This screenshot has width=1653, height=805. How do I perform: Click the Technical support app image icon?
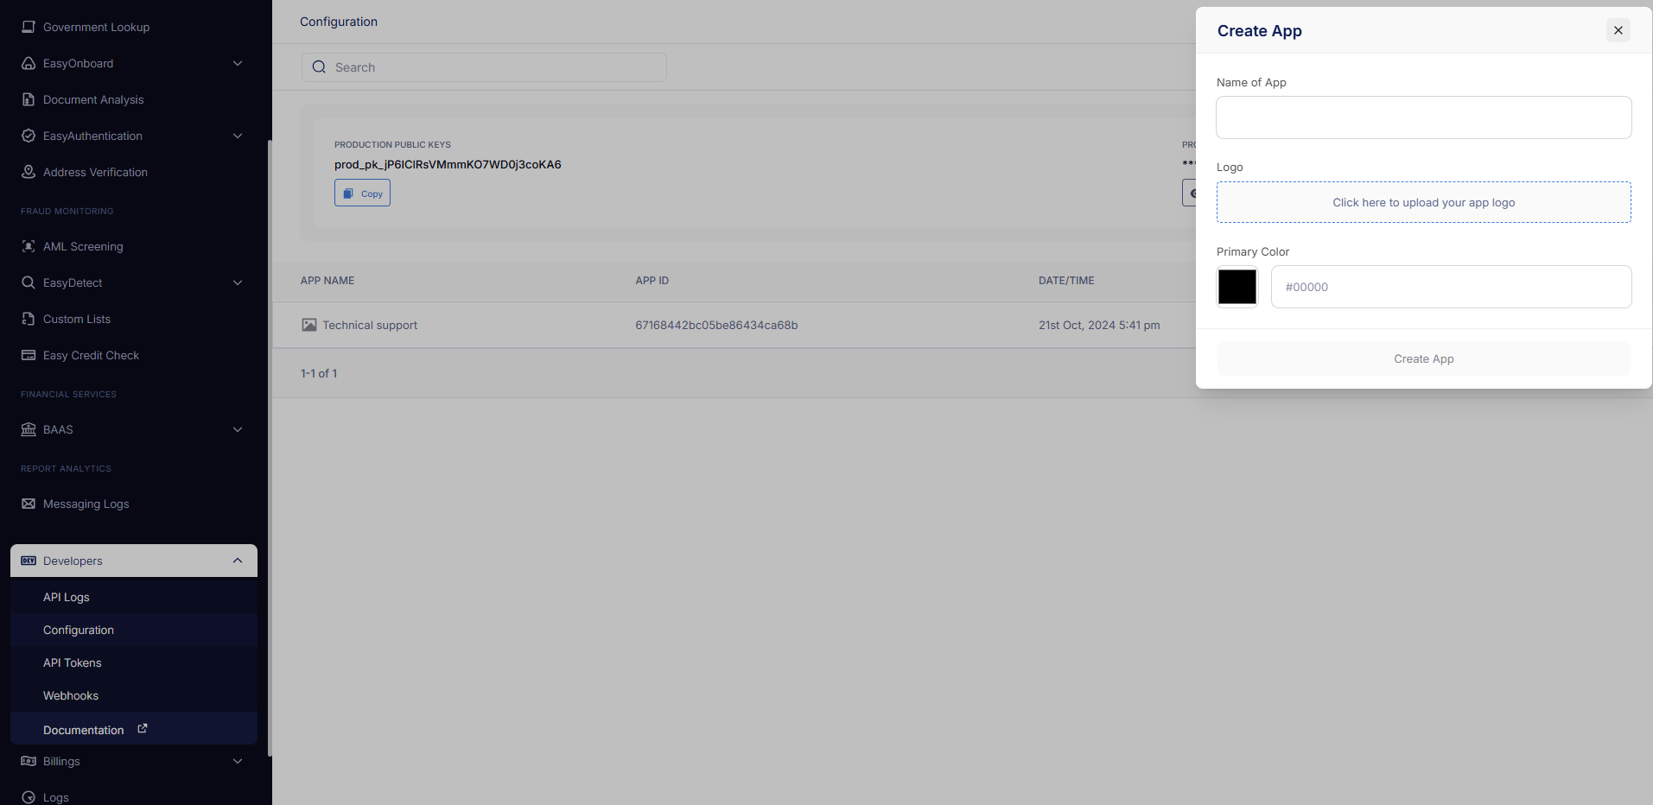click(x=308, y=325)
